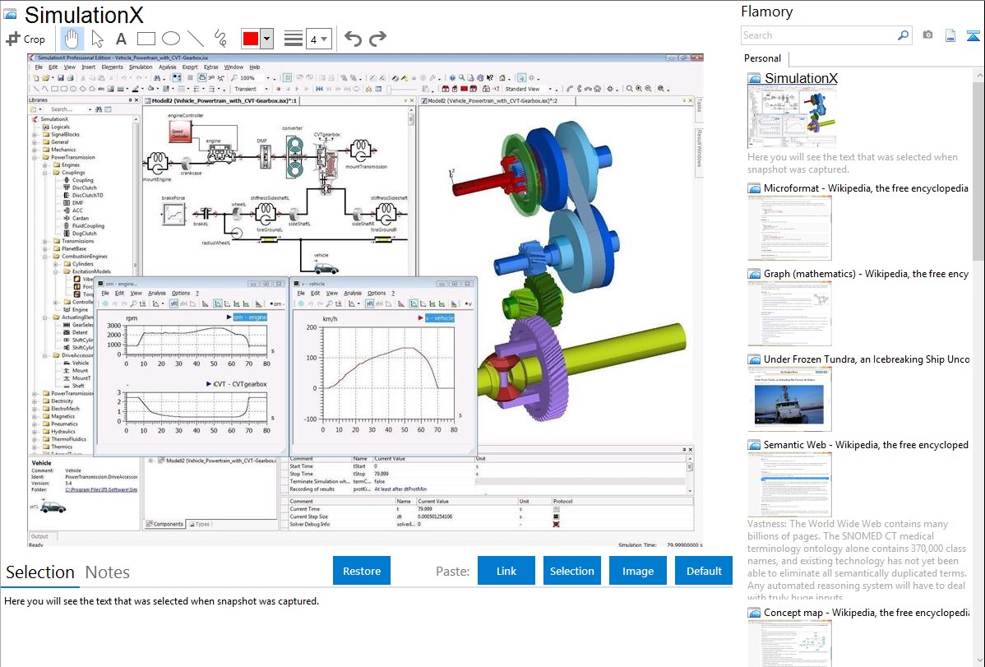Switch to the Personal tab
This screenshot has width=985, height=667.
(763, 58)
